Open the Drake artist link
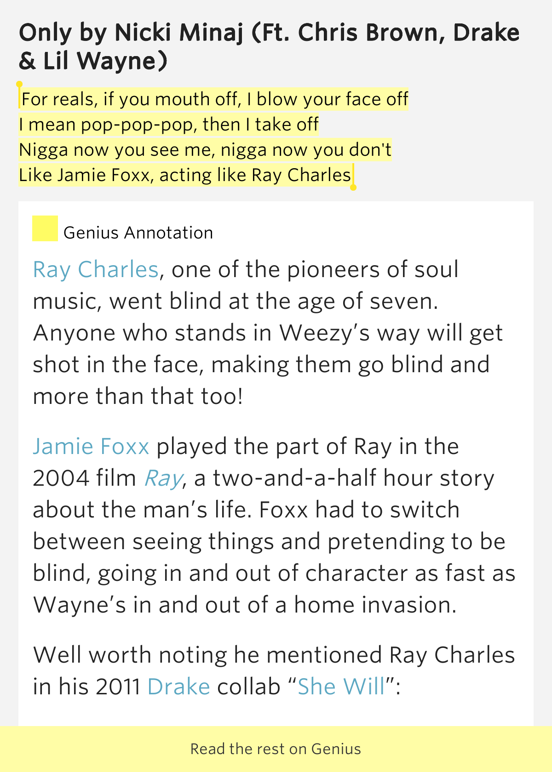The width and height of the screenshot is (552, 772). (x=179, y=687)
